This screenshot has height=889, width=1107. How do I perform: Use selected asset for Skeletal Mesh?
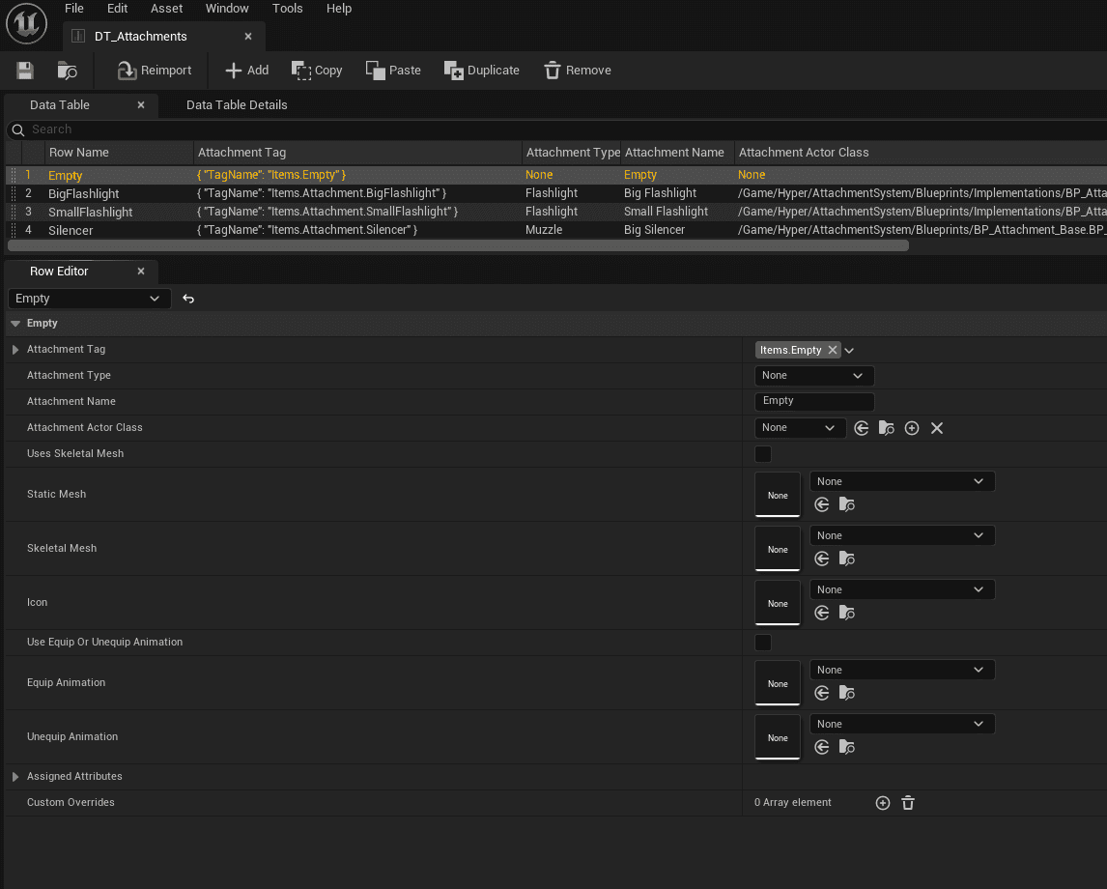(822, 559)
